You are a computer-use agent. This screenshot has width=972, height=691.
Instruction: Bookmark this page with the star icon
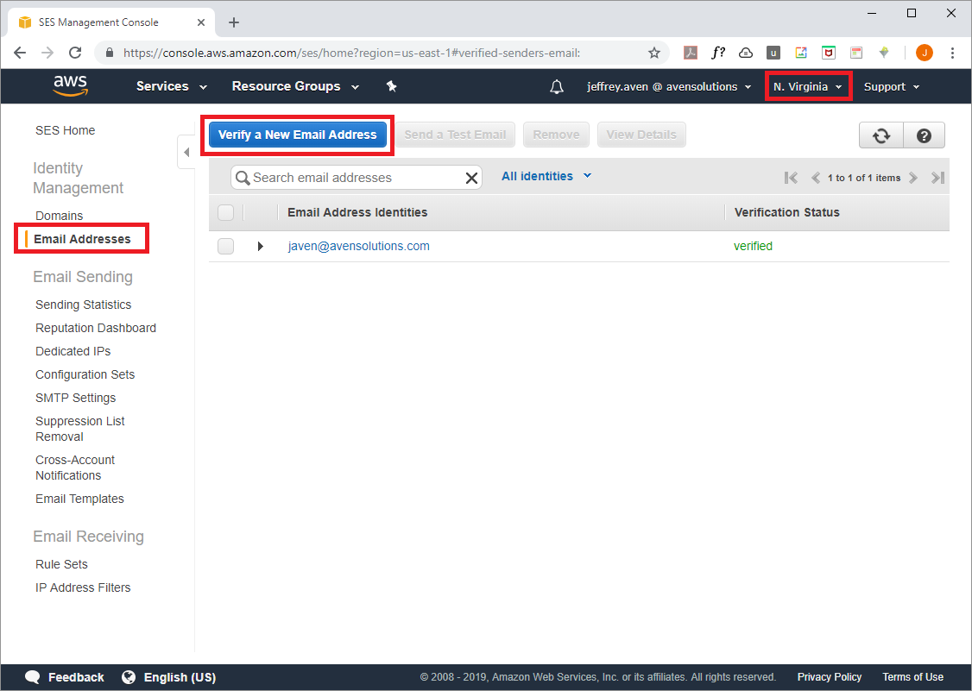[654, 53]
